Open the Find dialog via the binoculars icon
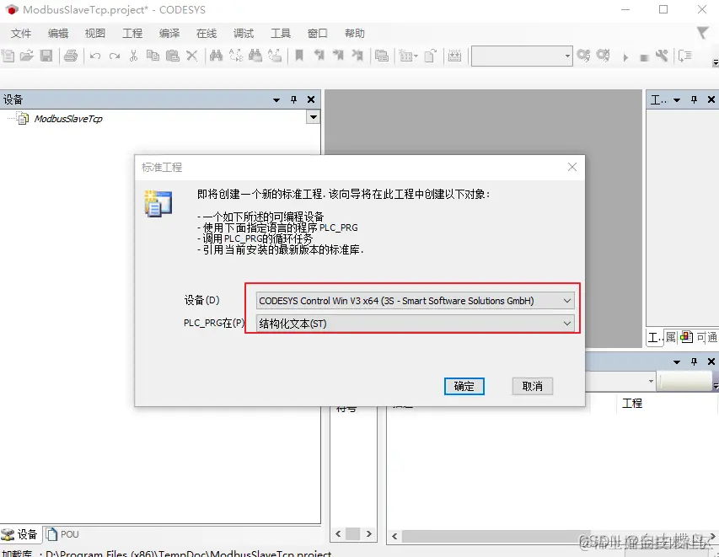The image size is (719, 557). pos(217,56)
